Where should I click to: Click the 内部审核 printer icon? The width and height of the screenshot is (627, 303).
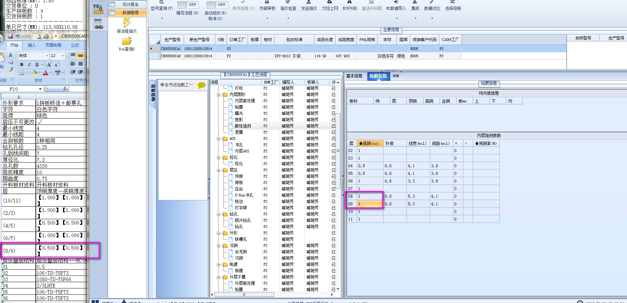click(267, 2)
